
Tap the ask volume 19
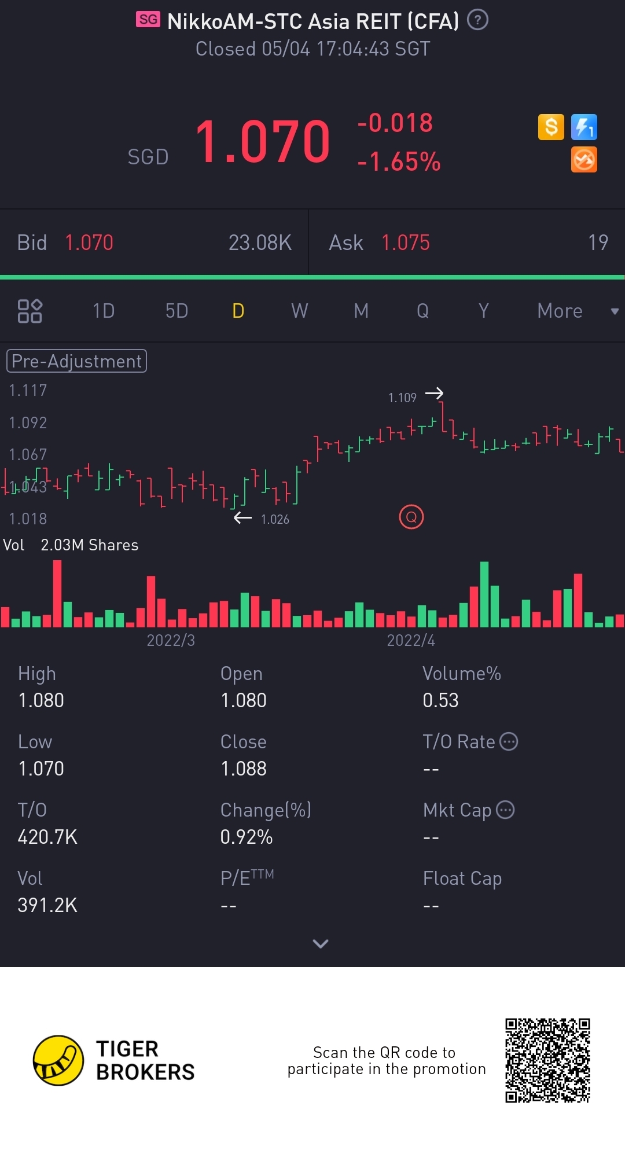[598, 242]
